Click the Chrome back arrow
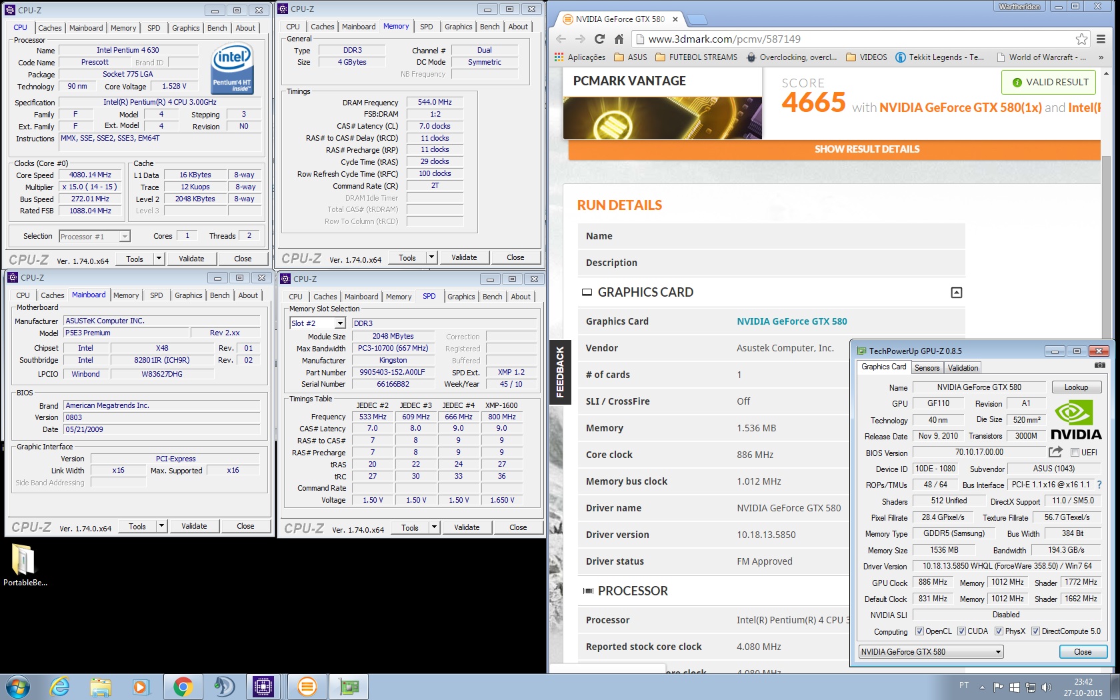The height and width of the screenshot is (700, 1120). pyautogui.click(x=561, y=39)
